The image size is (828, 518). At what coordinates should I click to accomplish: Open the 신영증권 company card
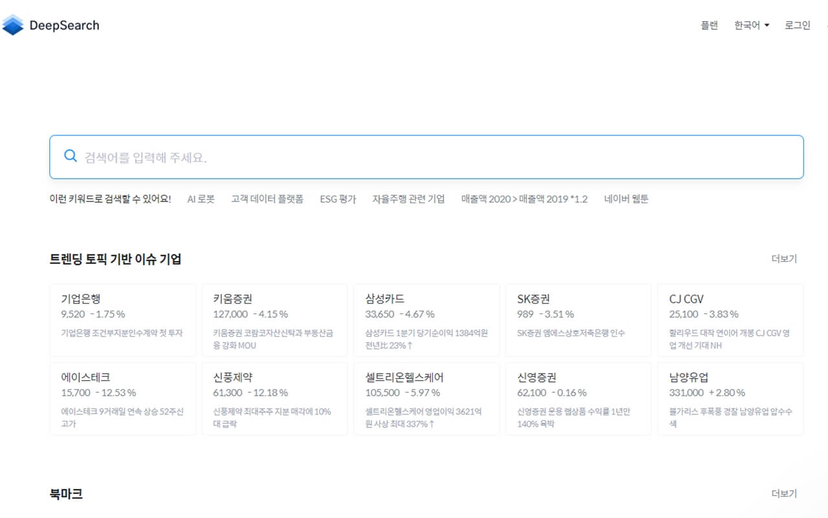click(579, 398)
